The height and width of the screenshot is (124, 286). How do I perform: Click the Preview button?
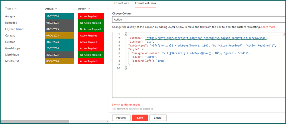tap(121, 118)
